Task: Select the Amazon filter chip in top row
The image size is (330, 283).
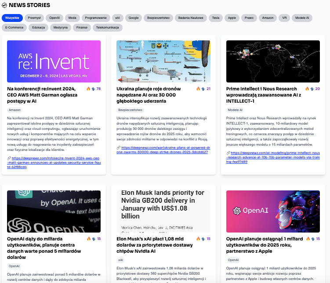Action: (x=268, y=18)
